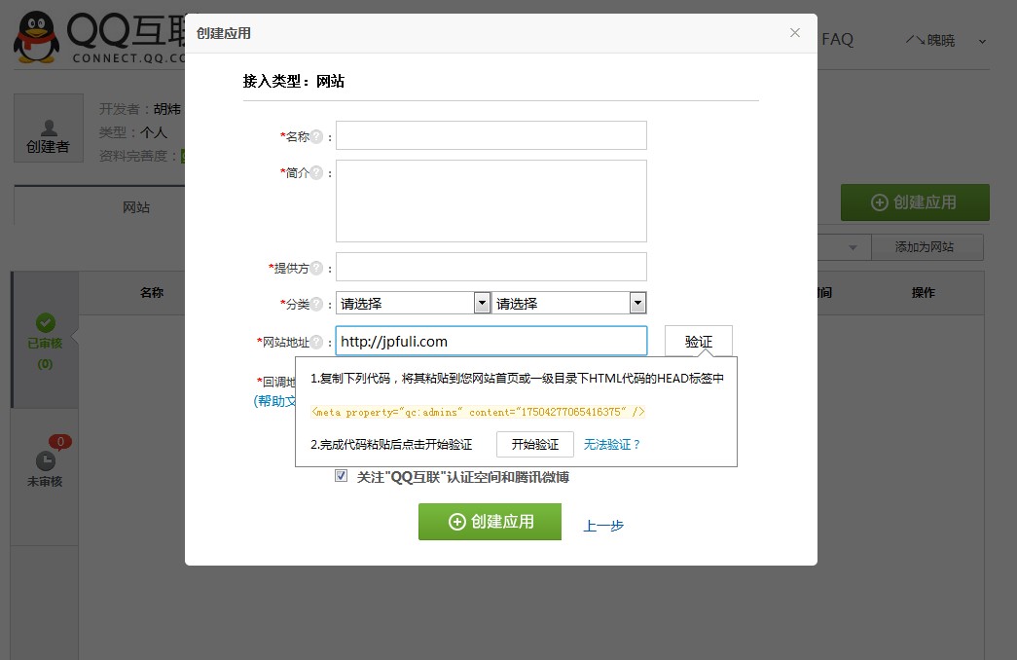Select the 未审核 sidebar item
Screen dimensions: 1017x660
(x=45, y=477)
